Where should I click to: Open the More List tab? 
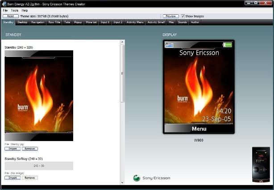pyautogui.click(x=91, y=22)
